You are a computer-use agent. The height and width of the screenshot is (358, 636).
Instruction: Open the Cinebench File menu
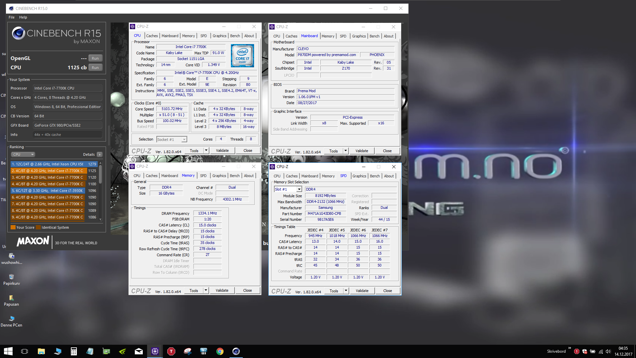tap(12, 17)
